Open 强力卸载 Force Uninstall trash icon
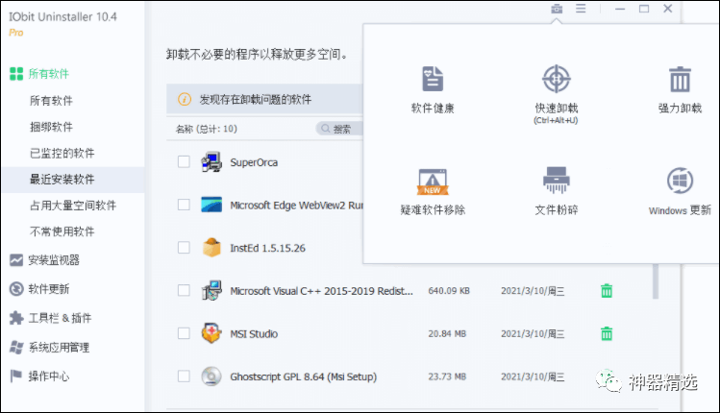The image size is (720, 413). pyautogui.click(x=680, y=80)
